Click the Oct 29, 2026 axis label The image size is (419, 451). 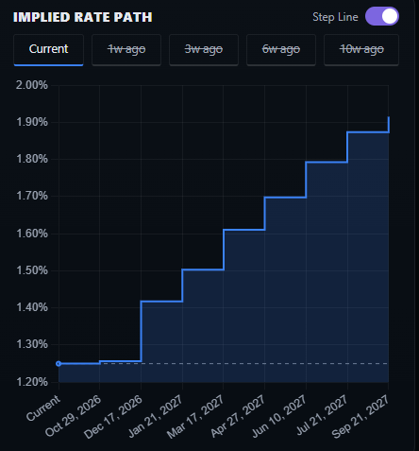click(x=73, y=416)
